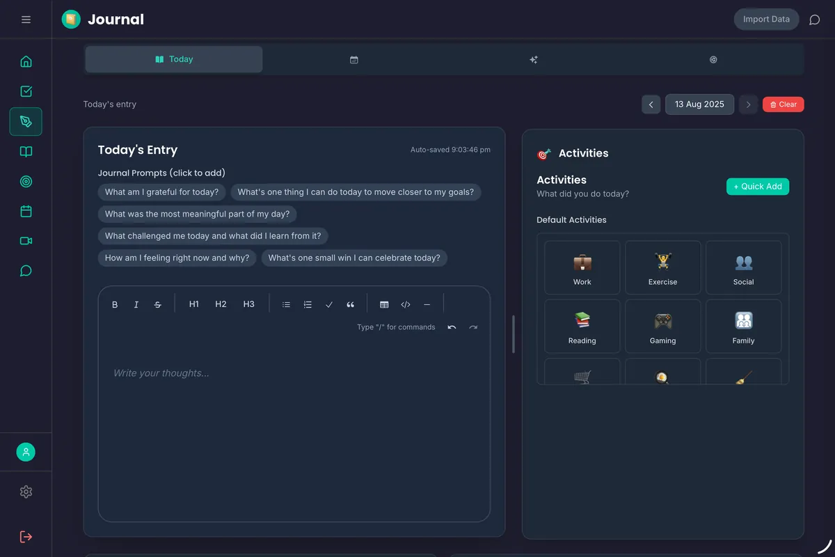Select the Gaming activity
The width and height of the screenshot is (835, 557).
[663, 327]
